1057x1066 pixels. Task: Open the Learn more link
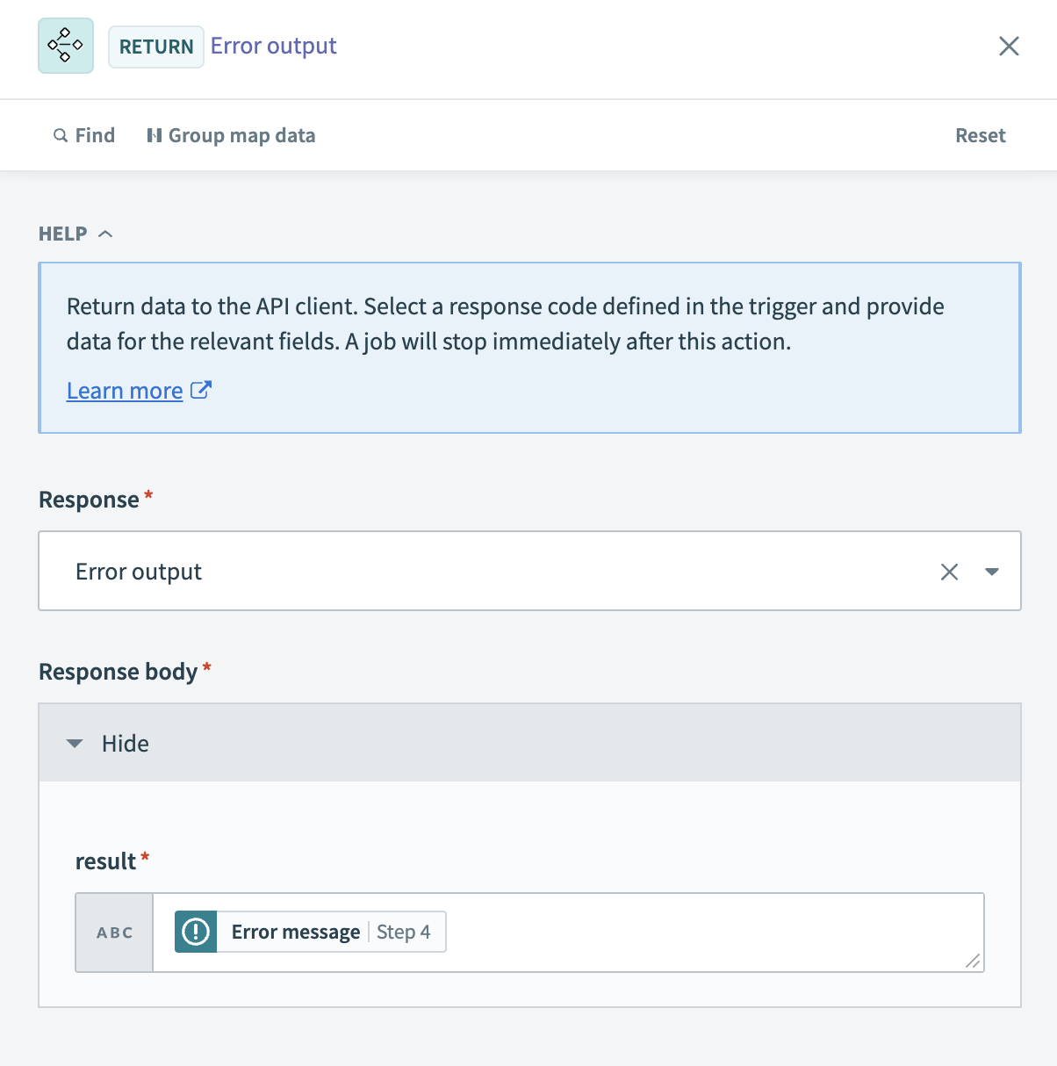click(125, 391)
